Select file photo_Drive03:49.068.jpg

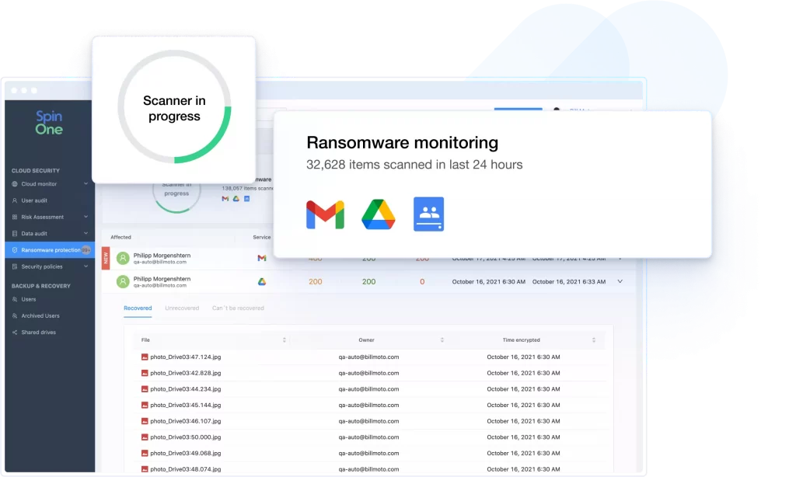click(185, 454)
